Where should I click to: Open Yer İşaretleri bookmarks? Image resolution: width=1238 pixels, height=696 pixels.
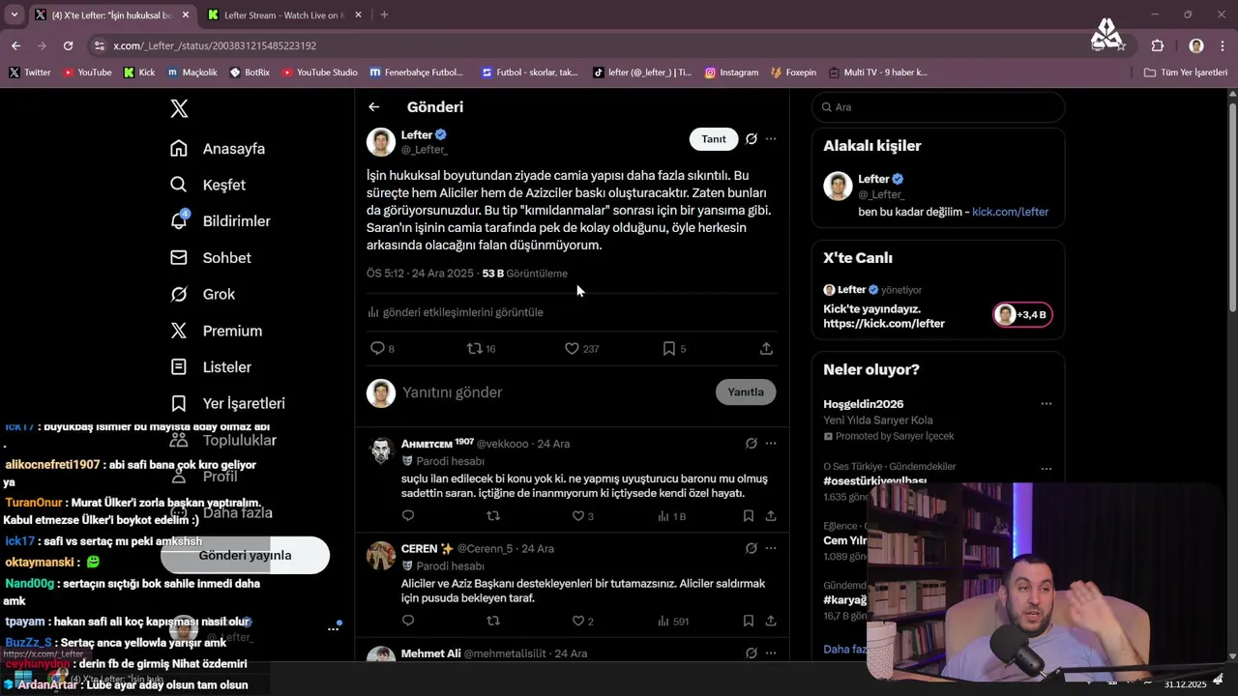tap(227, 403)
